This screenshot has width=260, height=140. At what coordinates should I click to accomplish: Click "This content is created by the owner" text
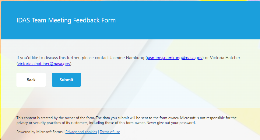click(46, 118)
